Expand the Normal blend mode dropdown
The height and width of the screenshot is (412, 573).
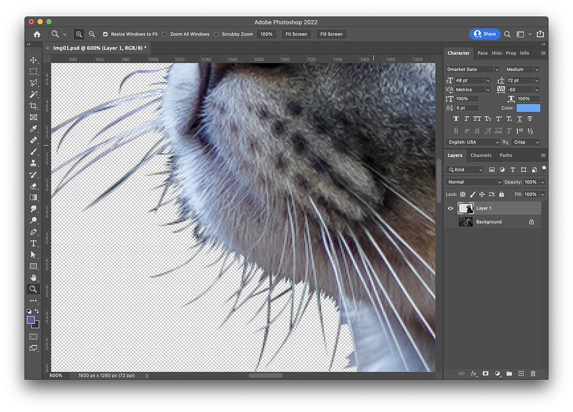[x=474, y=182]
